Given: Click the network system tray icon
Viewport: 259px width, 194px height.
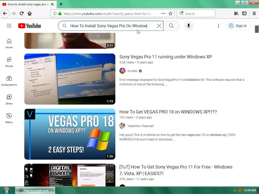Looking at the screenshot, I should 235,190.
